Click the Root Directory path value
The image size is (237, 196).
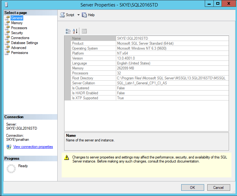coord(171,78)
